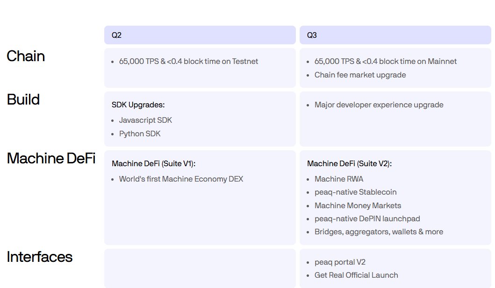This screenshot has width=495, height=288.
Task: Click 'World's first Machine Economy DEX'
Action: pyautogui.click(x=181, y=179)
